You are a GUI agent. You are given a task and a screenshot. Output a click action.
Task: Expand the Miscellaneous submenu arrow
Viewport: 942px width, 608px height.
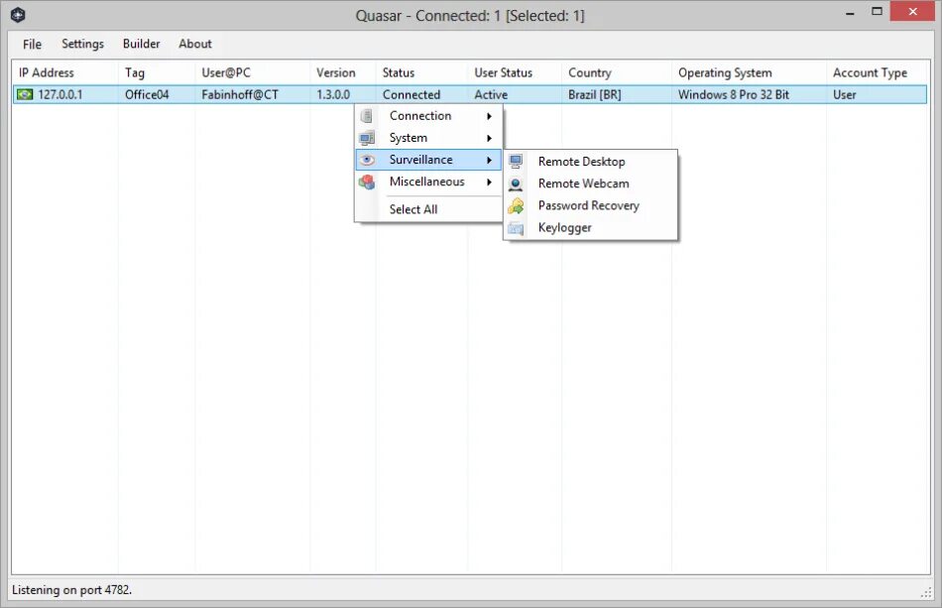(490, 182)
